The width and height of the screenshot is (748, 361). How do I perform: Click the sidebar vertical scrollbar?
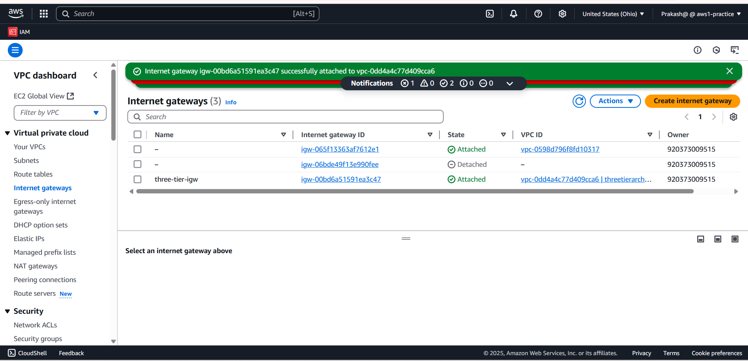coord(114,105)
